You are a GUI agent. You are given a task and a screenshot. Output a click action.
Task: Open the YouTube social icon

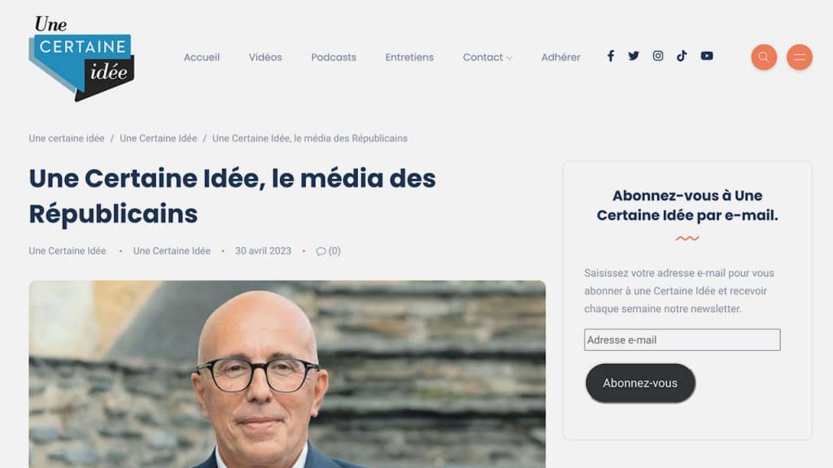[707, 56]
